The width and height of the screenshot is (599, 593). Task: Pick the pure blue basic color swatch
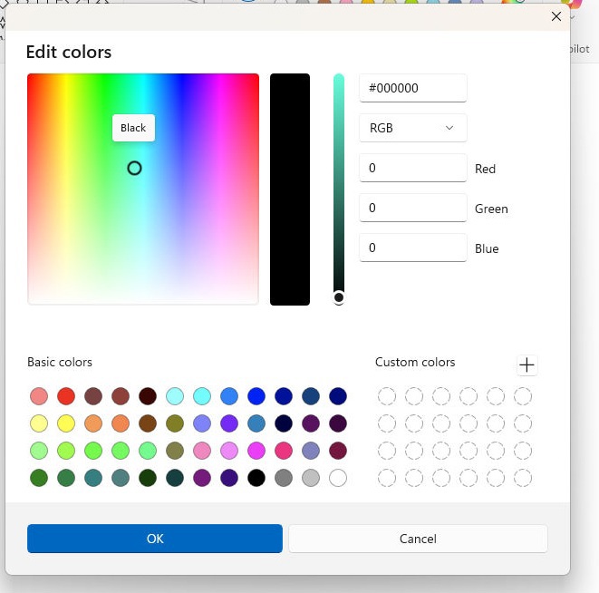click(256, 396)
